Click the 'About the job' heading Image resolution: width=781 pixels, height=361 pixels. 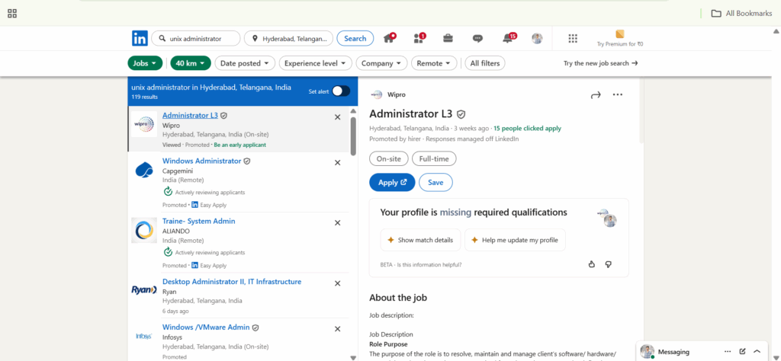tap(398, 298)
